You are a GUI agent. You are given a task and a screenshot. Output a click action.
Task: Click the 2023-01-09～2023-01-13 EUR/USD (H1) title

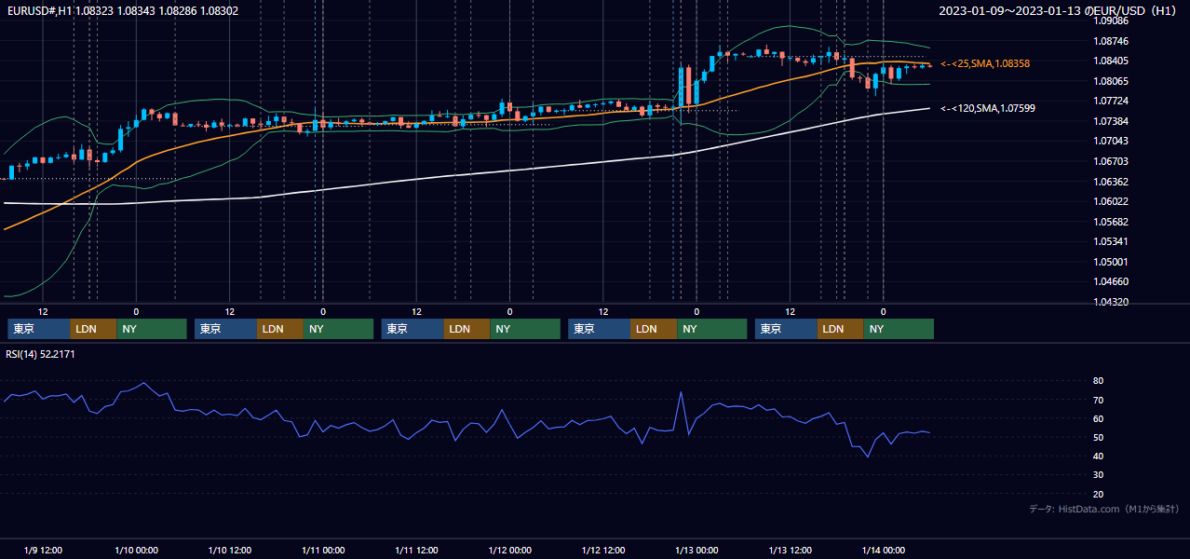point(1058,11)
